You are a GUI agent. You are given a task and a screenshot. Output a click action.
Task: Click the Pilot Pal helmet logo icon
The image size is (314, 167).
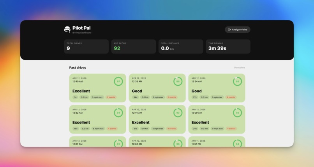click(x=67, y=30)
